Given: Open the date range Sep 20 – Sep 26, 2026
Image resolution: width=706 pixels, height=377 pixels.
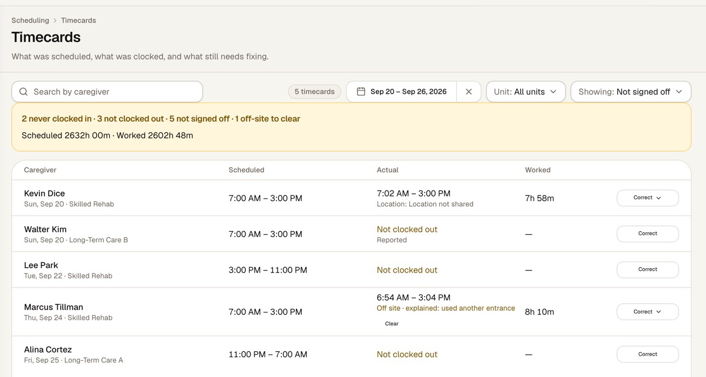Looking at the screenshot, I should [x=402, y=92].
